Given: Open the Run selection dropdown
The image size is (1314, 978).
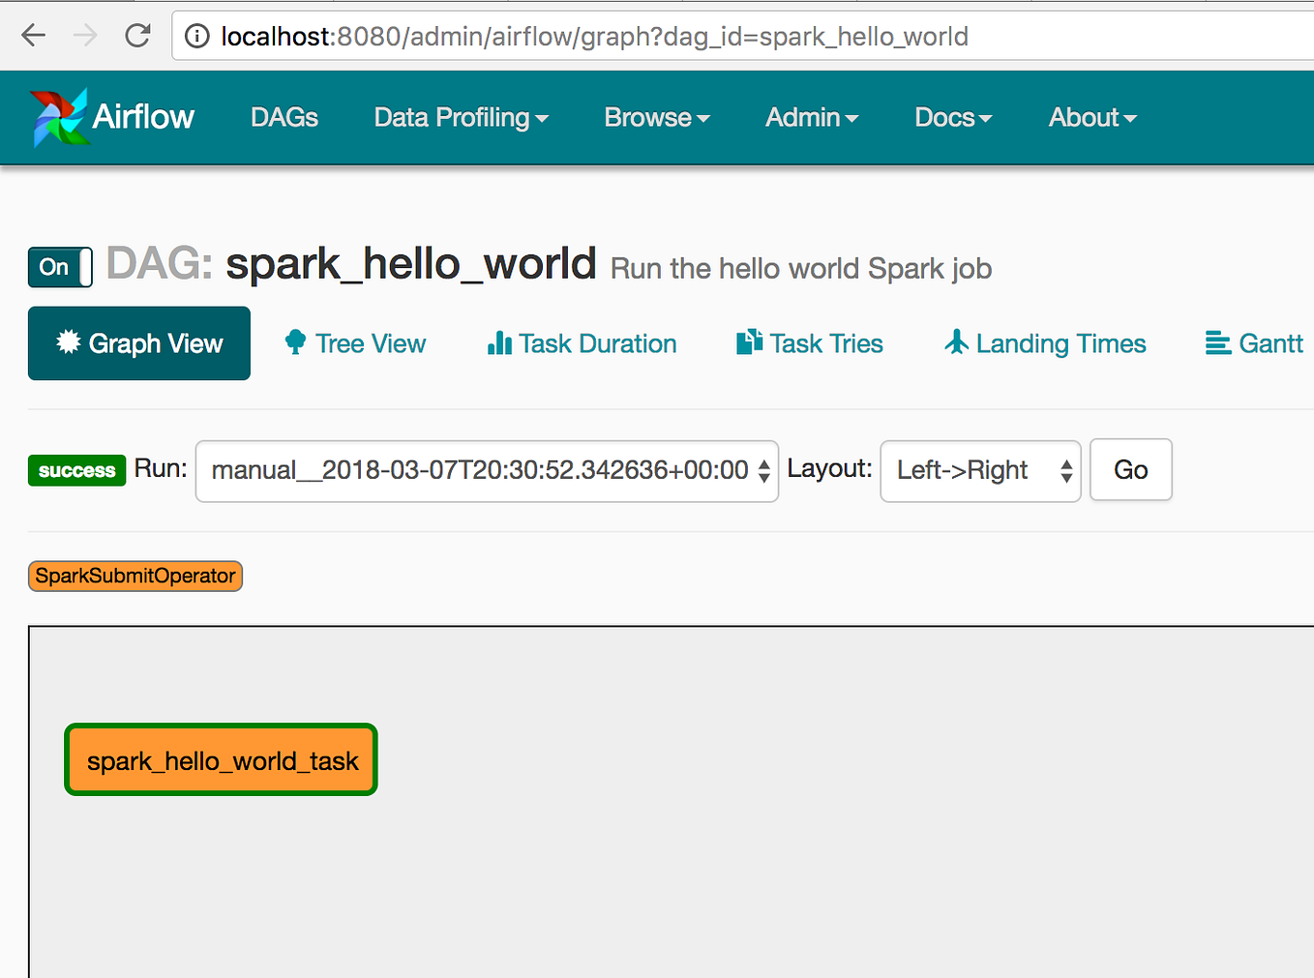Looking at the screenshot, I should pos(487,471).
